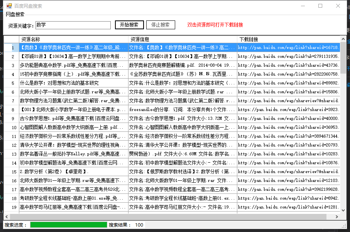Click the resize grip in status bar corner
Screen dimensions: 350x232
(344, 226)
